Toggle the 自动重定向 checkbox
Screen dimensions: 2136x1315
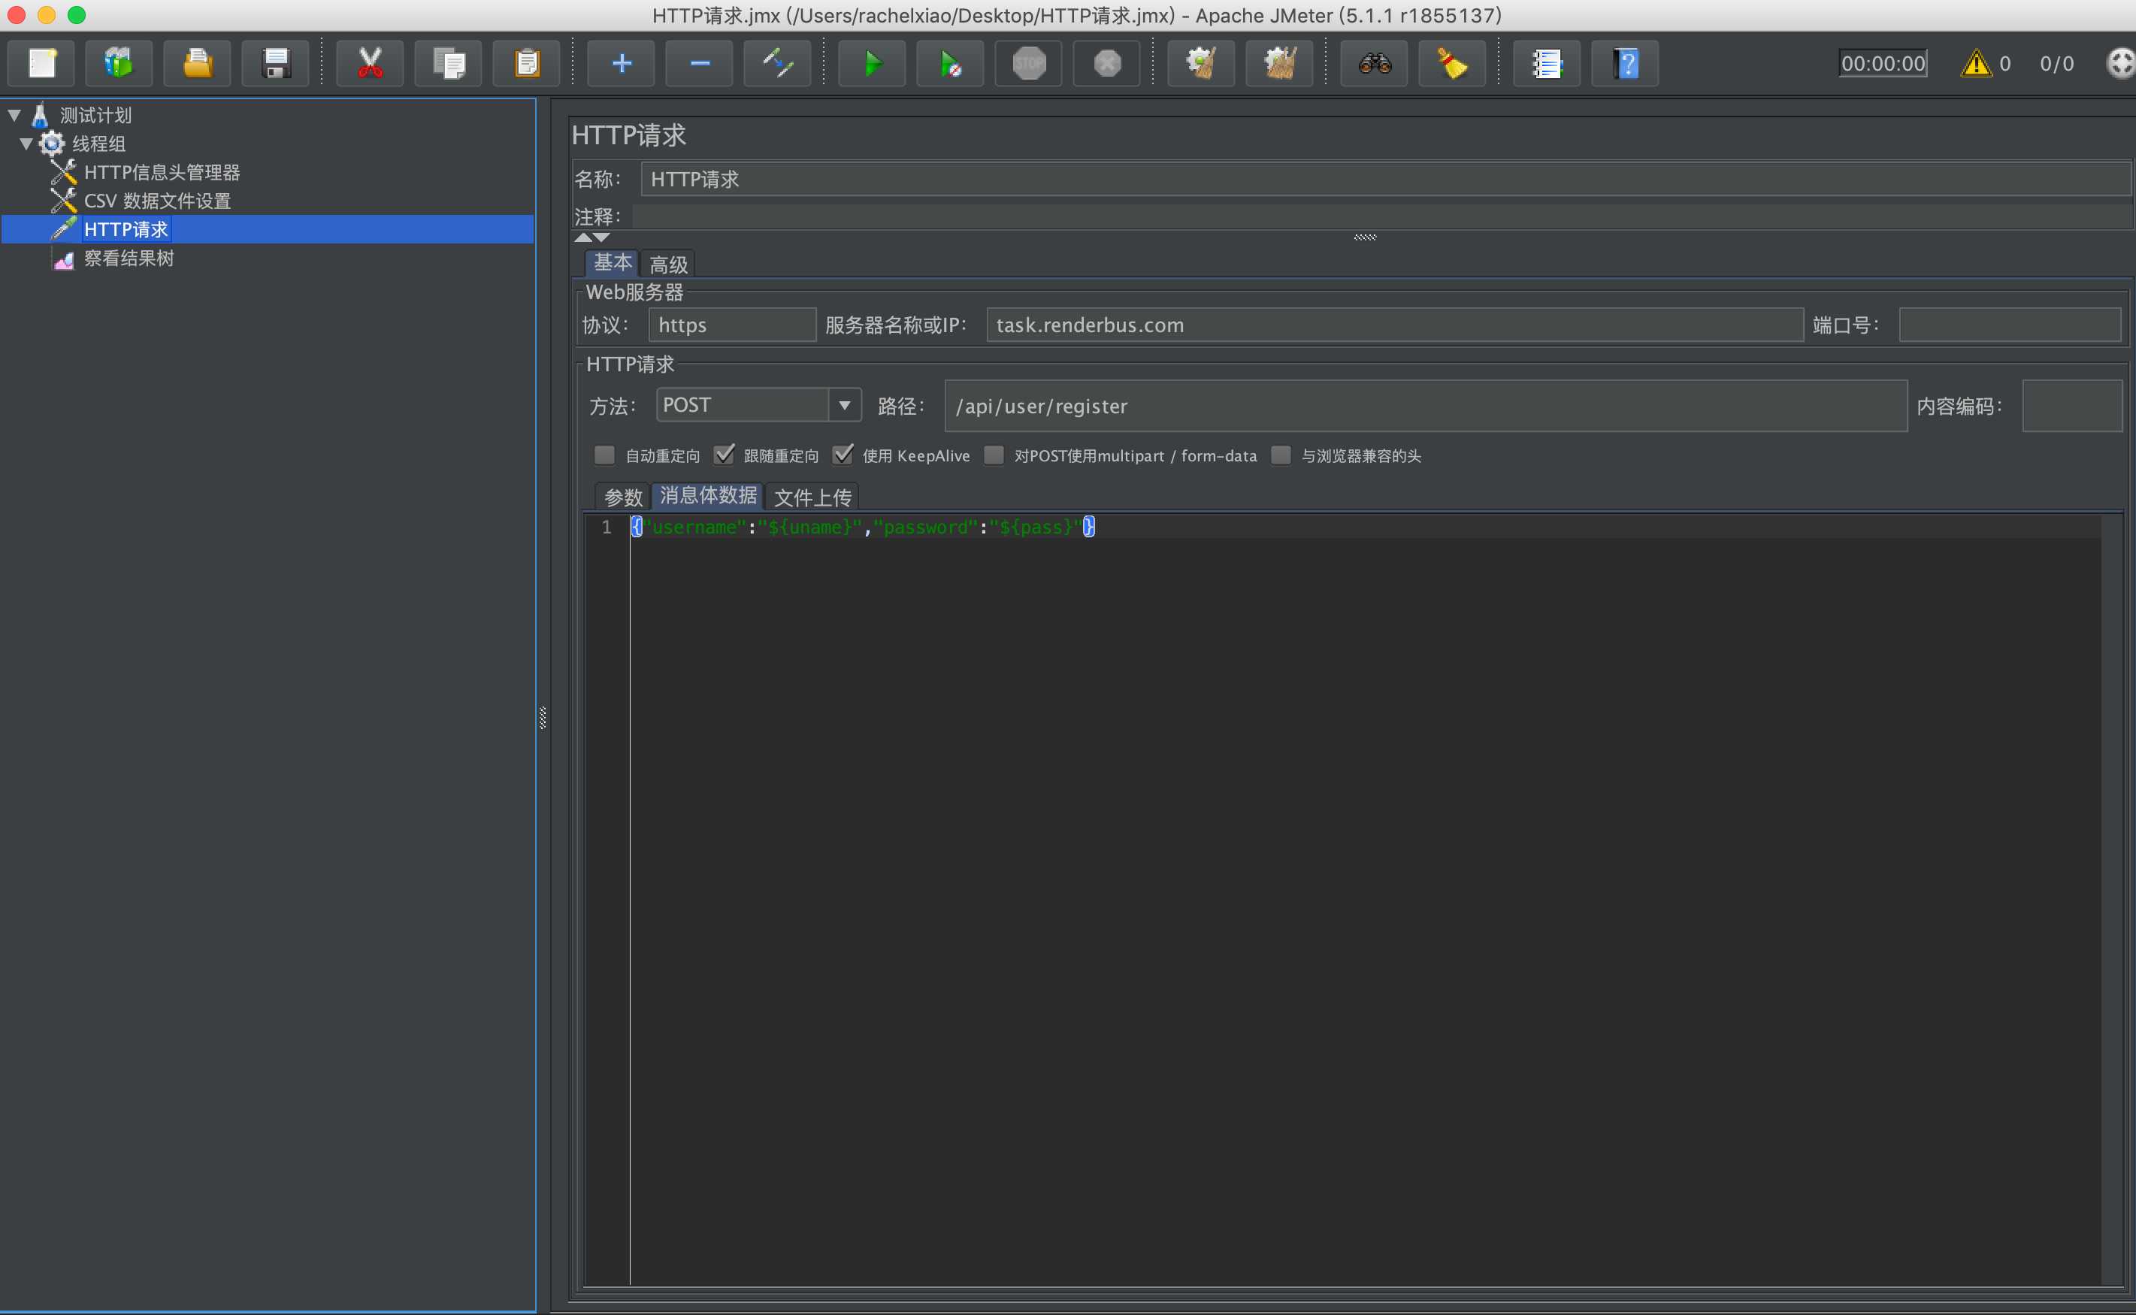604,455
